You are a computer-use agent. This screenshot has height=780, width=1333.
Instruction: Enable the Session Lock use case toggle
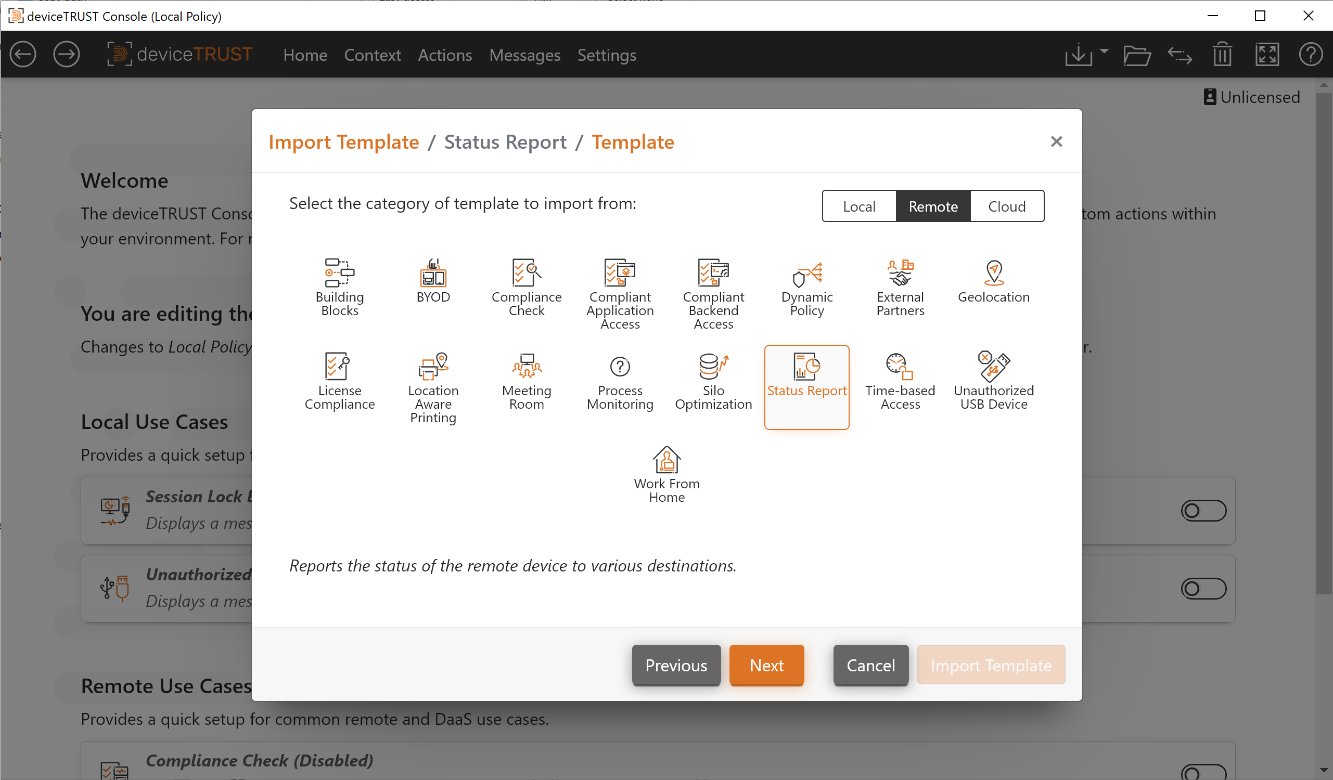1203,510
